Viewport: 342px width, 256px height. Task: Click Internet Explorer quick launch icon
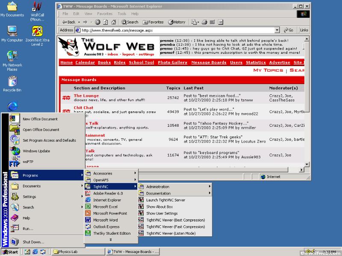click(35, 252)
